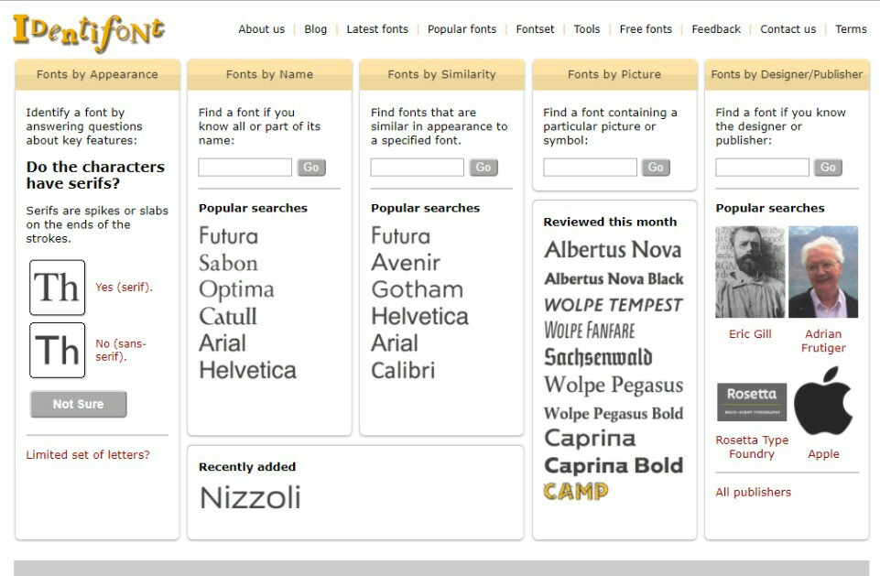Open Apple publisher text link
The height and width of the screenshot is (576, 880).
click(823, 454)
